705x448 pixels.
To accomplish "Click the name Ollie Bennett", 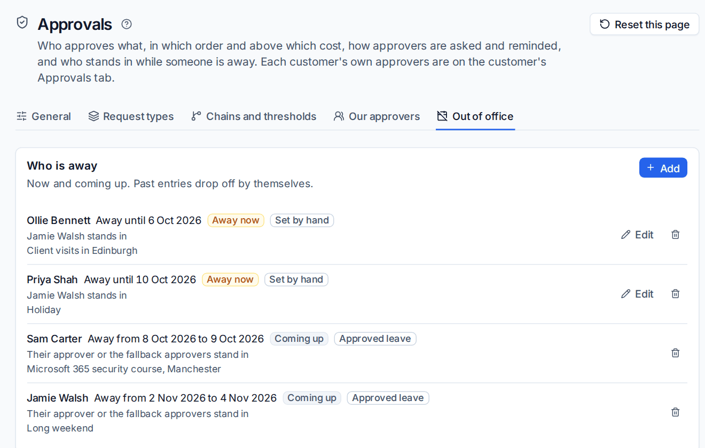I will point(59,220).
